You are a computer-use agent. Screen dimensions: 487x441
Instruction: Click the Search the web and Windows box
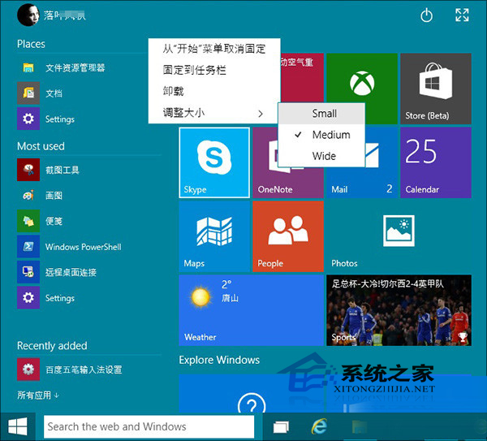(149, 426)
